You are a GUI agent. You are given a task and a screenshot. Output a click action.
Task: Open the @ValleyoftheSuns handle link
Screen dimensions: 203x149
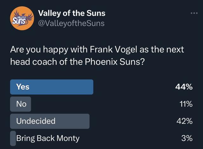pos(71,23)
